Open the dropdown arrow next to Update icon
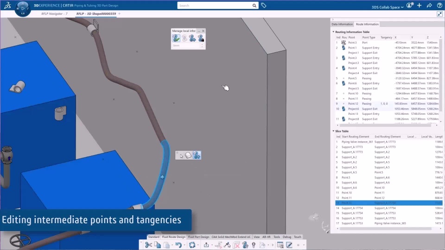 tap(198, 245)
